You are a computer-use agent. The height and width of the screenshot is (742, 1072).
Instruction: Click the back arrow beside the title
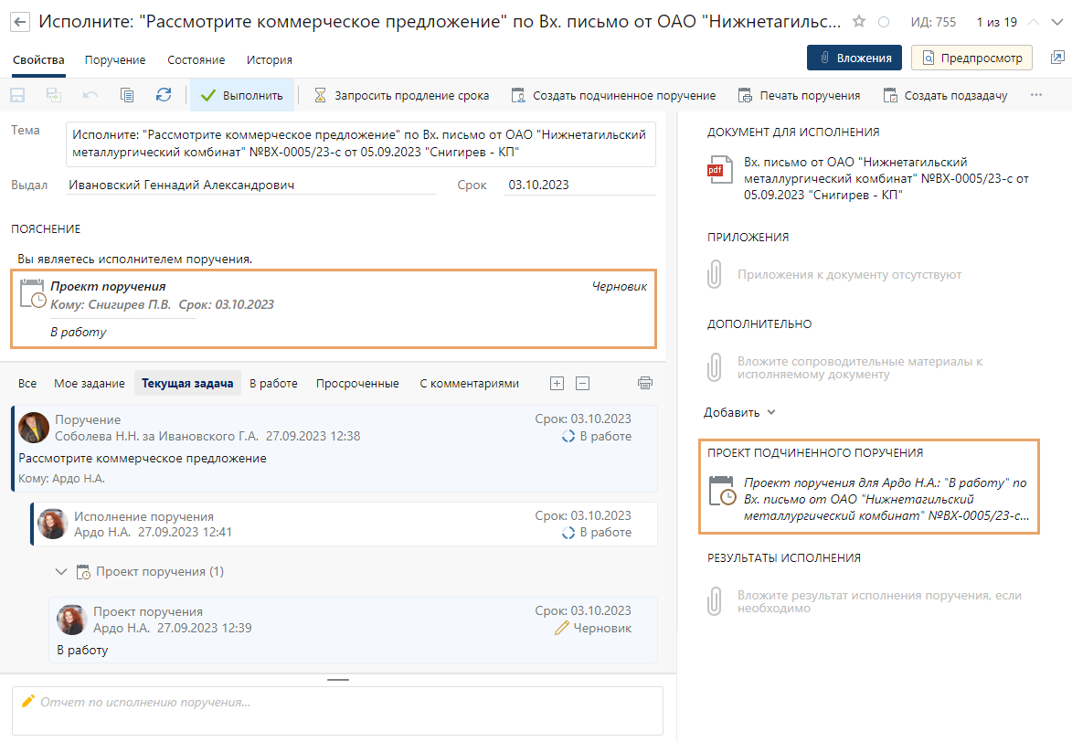click(19, 22)
